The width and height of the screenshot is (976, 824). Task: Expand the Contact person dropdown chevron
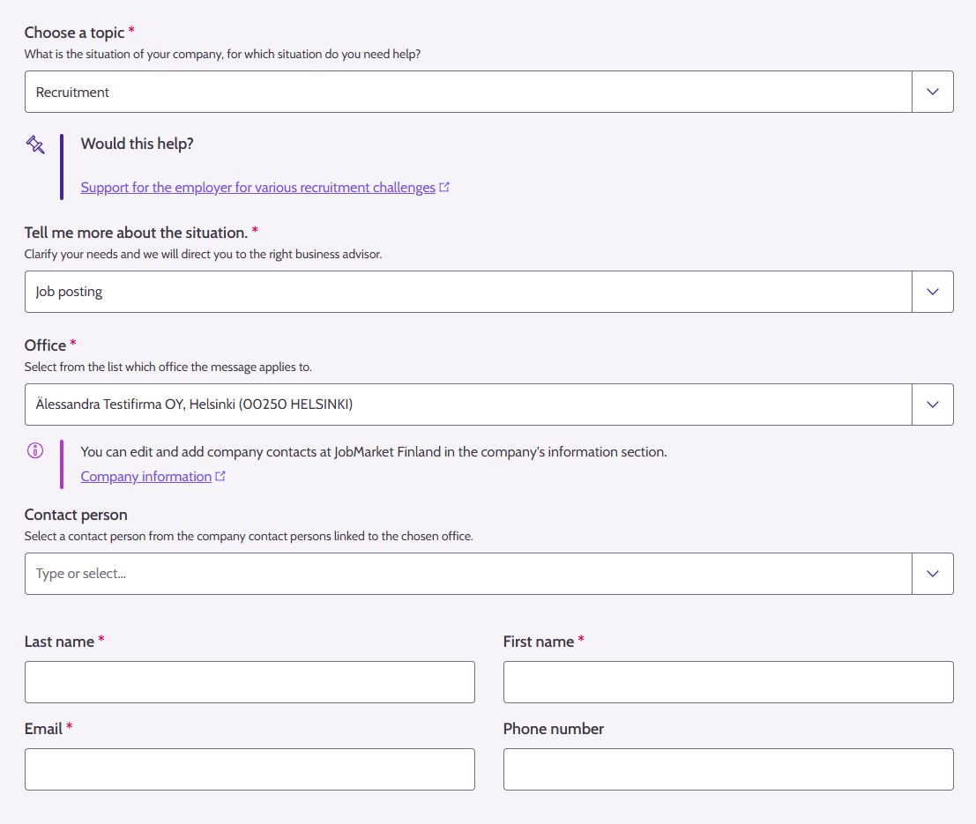pos(933,574)
